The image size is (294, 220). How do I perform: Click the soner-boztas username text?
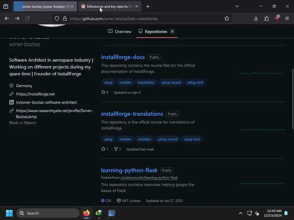[x=25, y=44]
